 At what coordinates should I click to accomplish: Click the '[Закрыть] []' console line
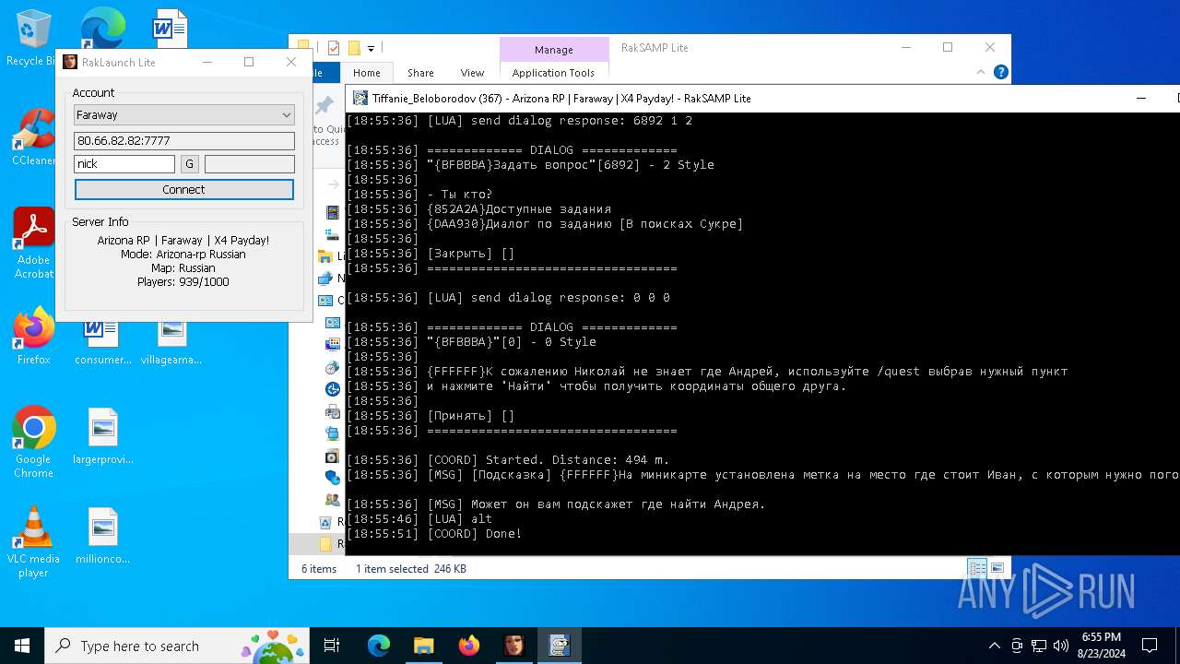(x=431, y=253)
